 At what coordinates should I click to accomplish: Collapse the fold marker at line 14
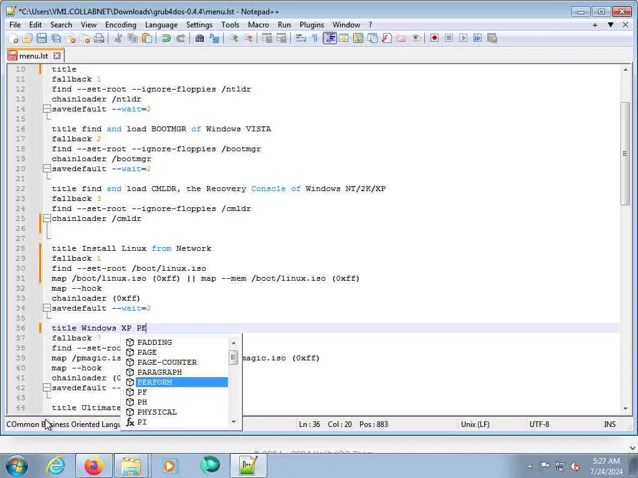(x=47, y=109)
